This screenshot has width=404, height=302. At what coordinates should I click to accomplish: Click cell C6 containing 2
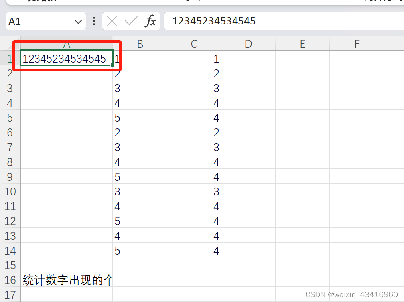click(194, 133)
